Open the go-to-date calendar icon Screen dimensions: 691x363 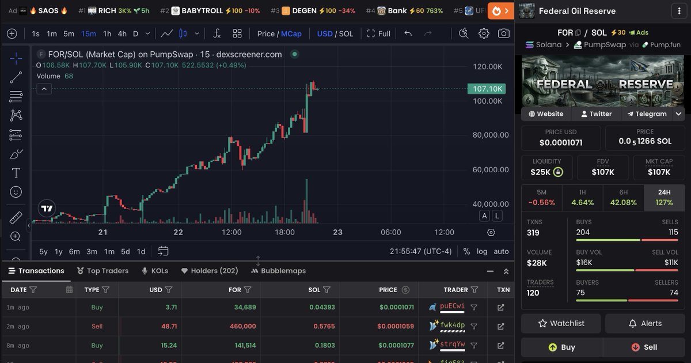coord(163,251)
